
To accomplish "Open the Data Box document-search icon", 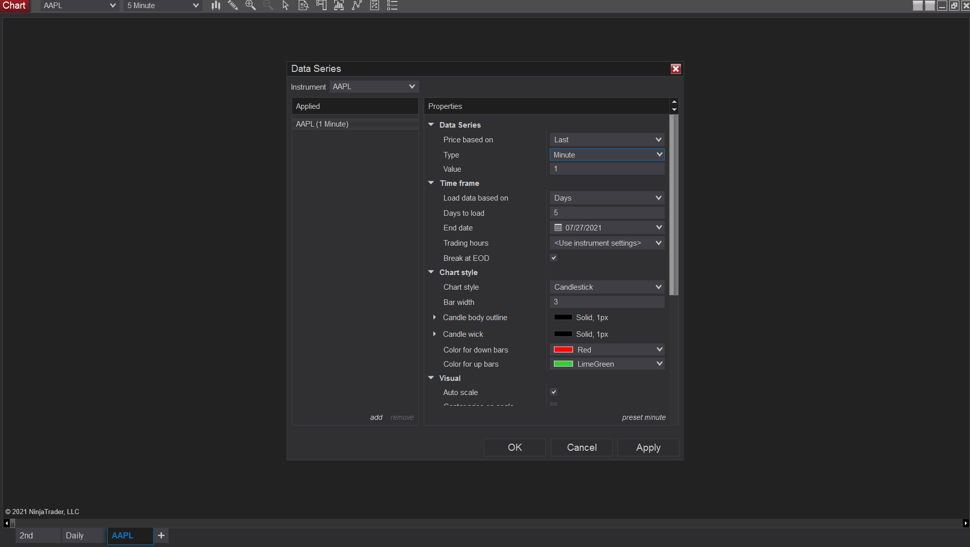I will point(303,6).
